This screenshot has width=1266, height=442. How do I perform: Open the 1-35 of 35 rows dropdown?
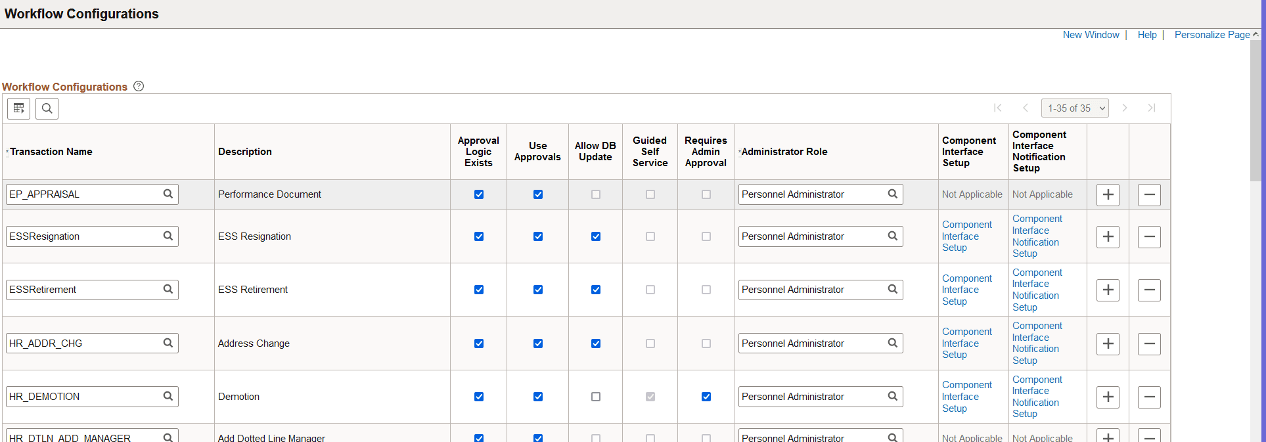[1075, 108]
